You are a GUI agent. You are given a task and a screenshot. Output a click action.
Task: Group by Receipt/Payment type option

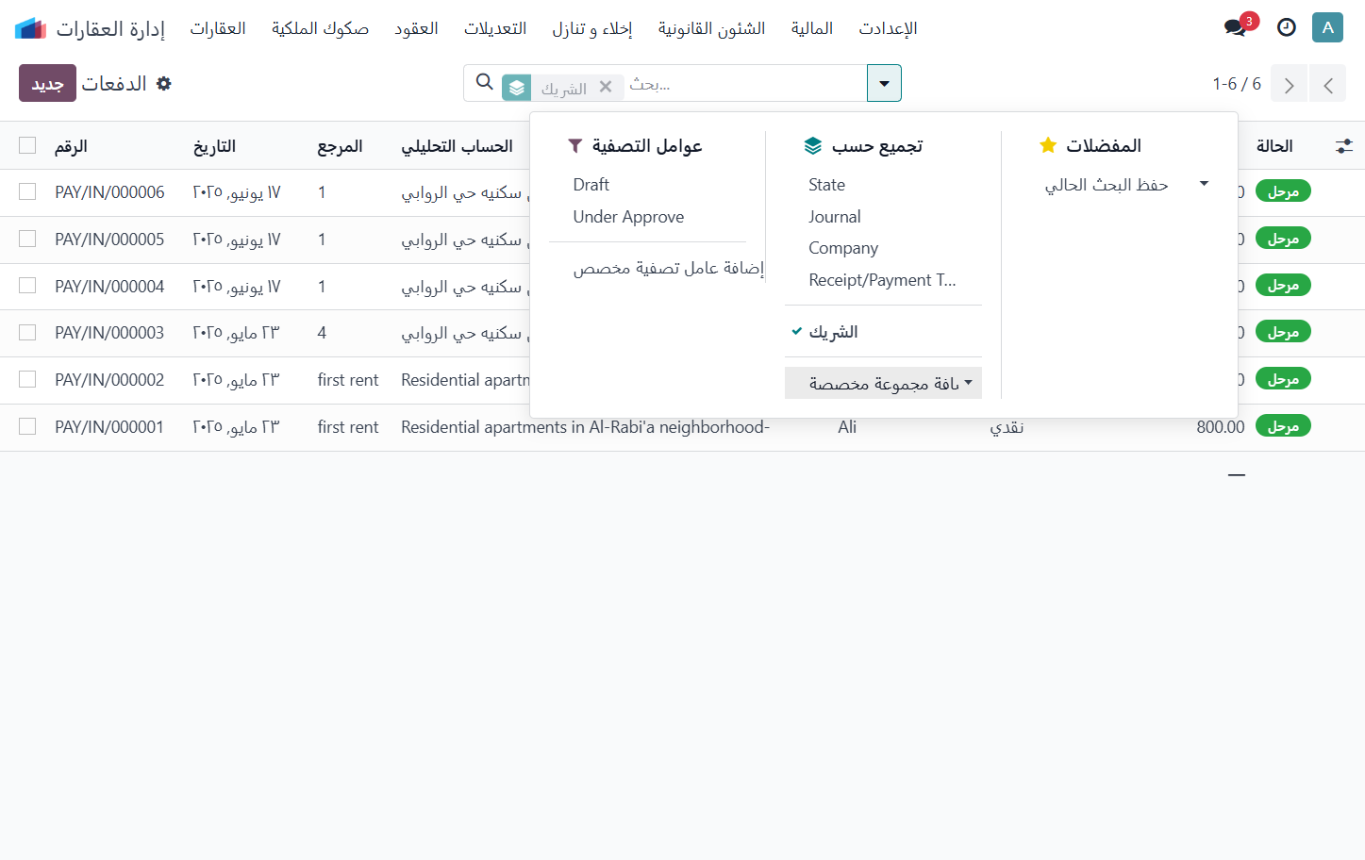[x=883, y=280]
